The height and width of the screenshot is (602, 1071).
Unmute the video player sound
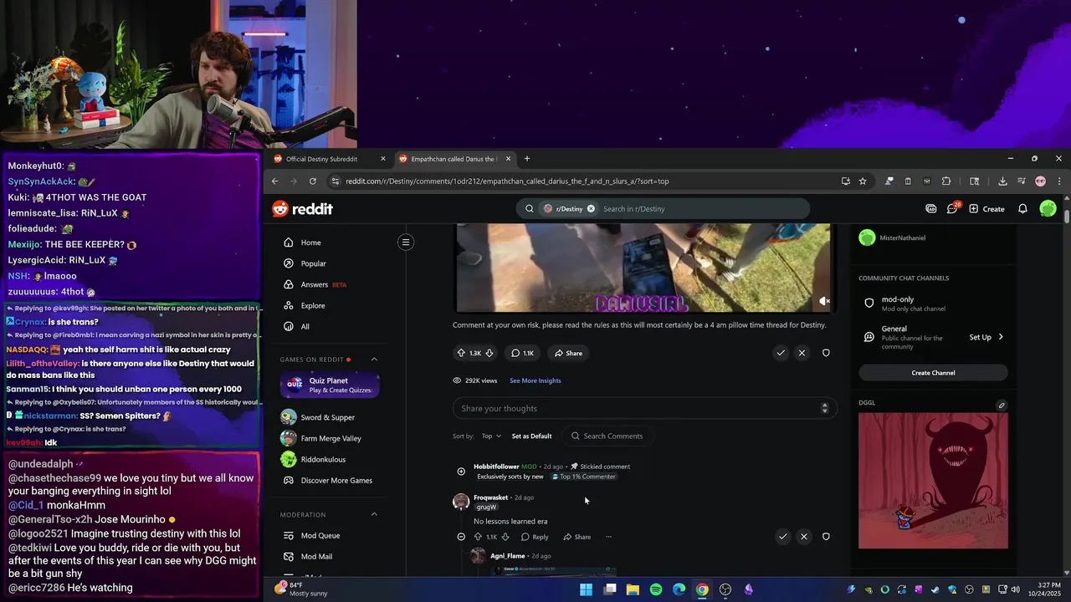[x=823, y=301]
